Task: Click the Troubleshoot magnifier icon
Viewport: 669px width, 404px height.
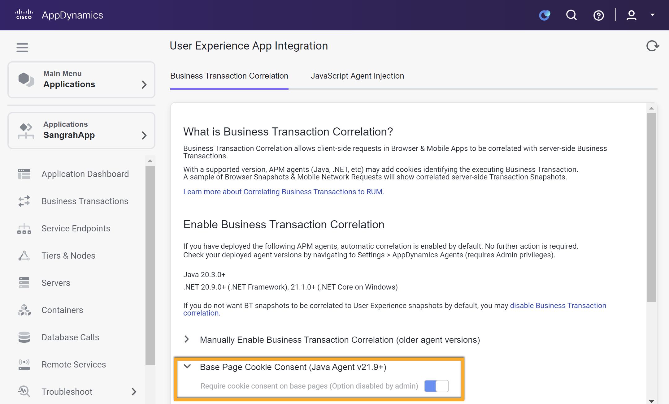Action: pyautogui.click(x=24, y=392)
